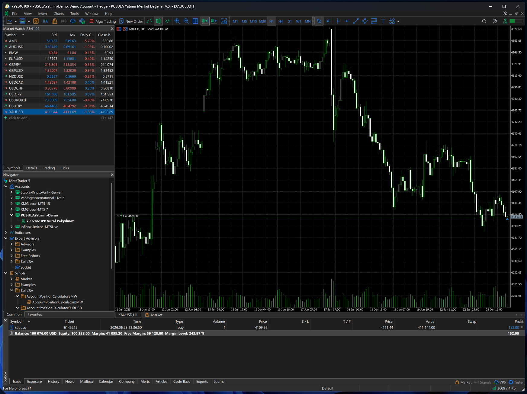Image resolution: width=527 pixels, height=394 pixels.
Task: Open the Market button in the status strip
Action: (x=463, y=382)
